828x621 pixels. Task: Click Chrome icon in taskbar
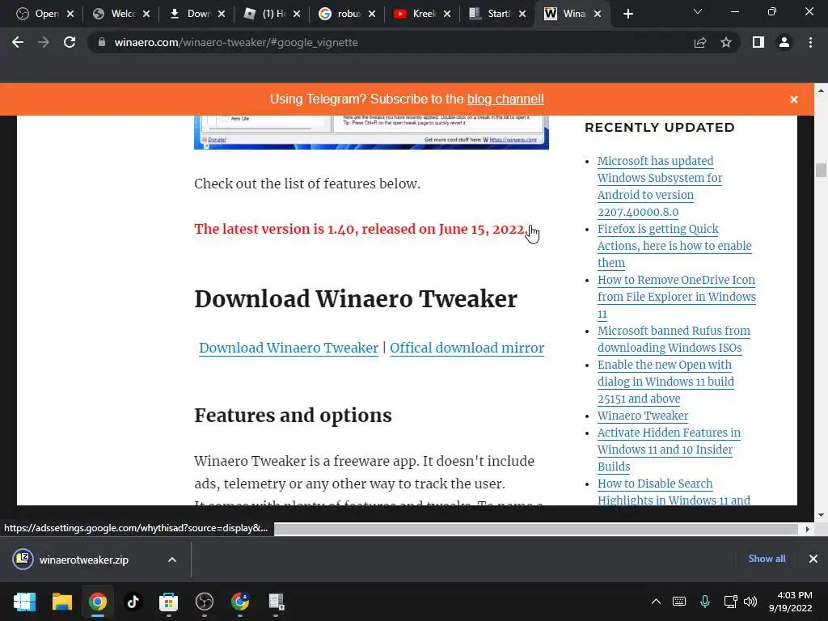(98, 602)
